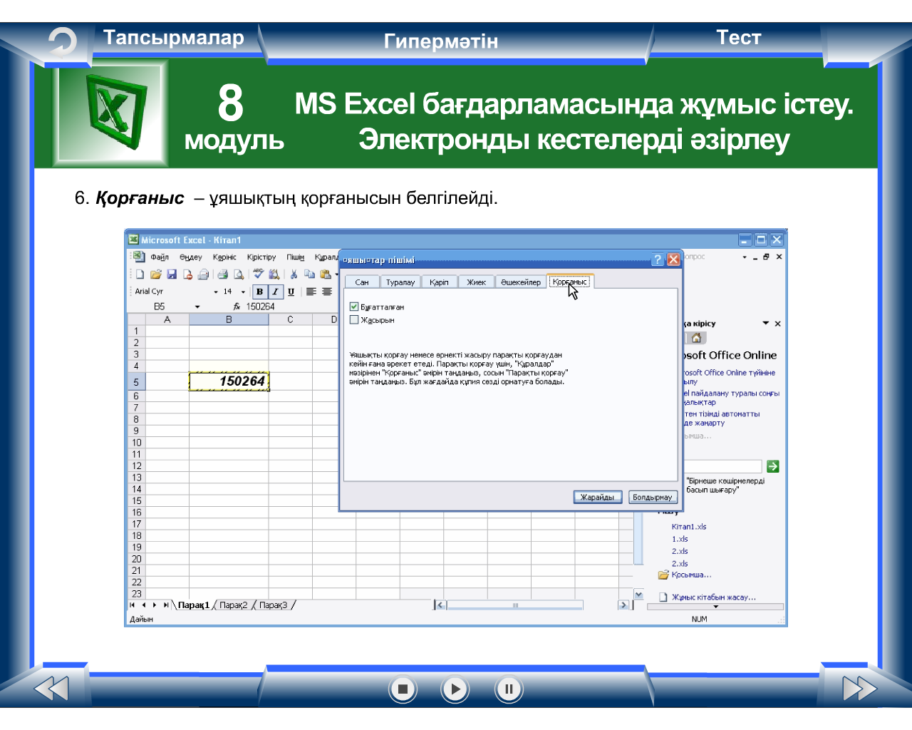
Task: Switch to the Жиек tab
Action: click(x=476, y=282)
